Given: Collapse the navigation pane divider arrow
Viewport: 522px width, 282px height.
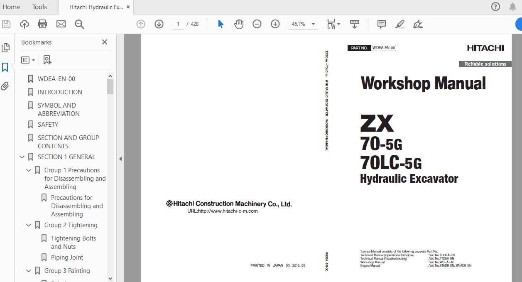Looking at the screenshot, I should 120,159.
